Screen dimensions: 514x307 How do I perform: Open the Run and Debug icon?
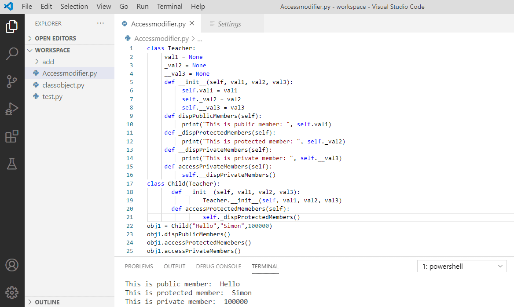click(x=12, y=108)
